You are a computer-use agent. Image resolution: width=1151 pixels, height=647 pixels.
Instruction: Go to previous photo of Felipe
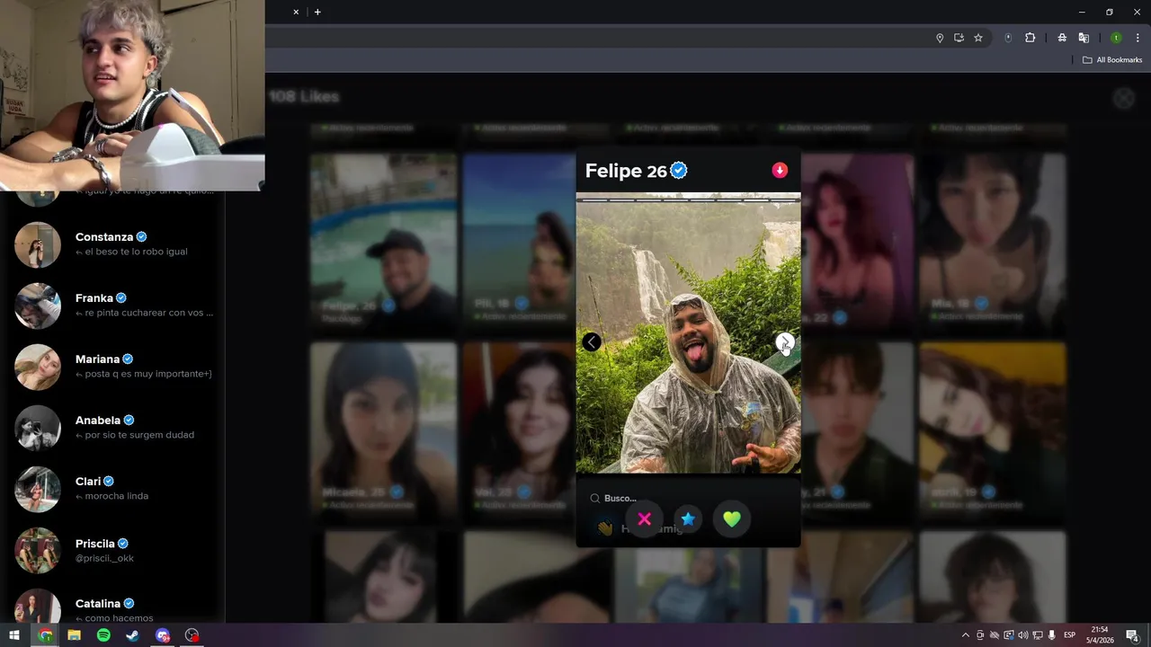point(592,342)
